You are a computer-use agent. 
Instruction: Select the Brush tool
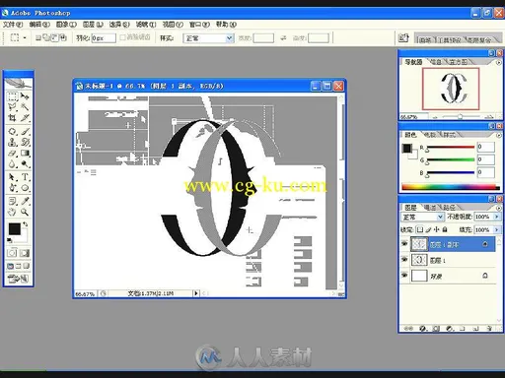pos(25,132)
